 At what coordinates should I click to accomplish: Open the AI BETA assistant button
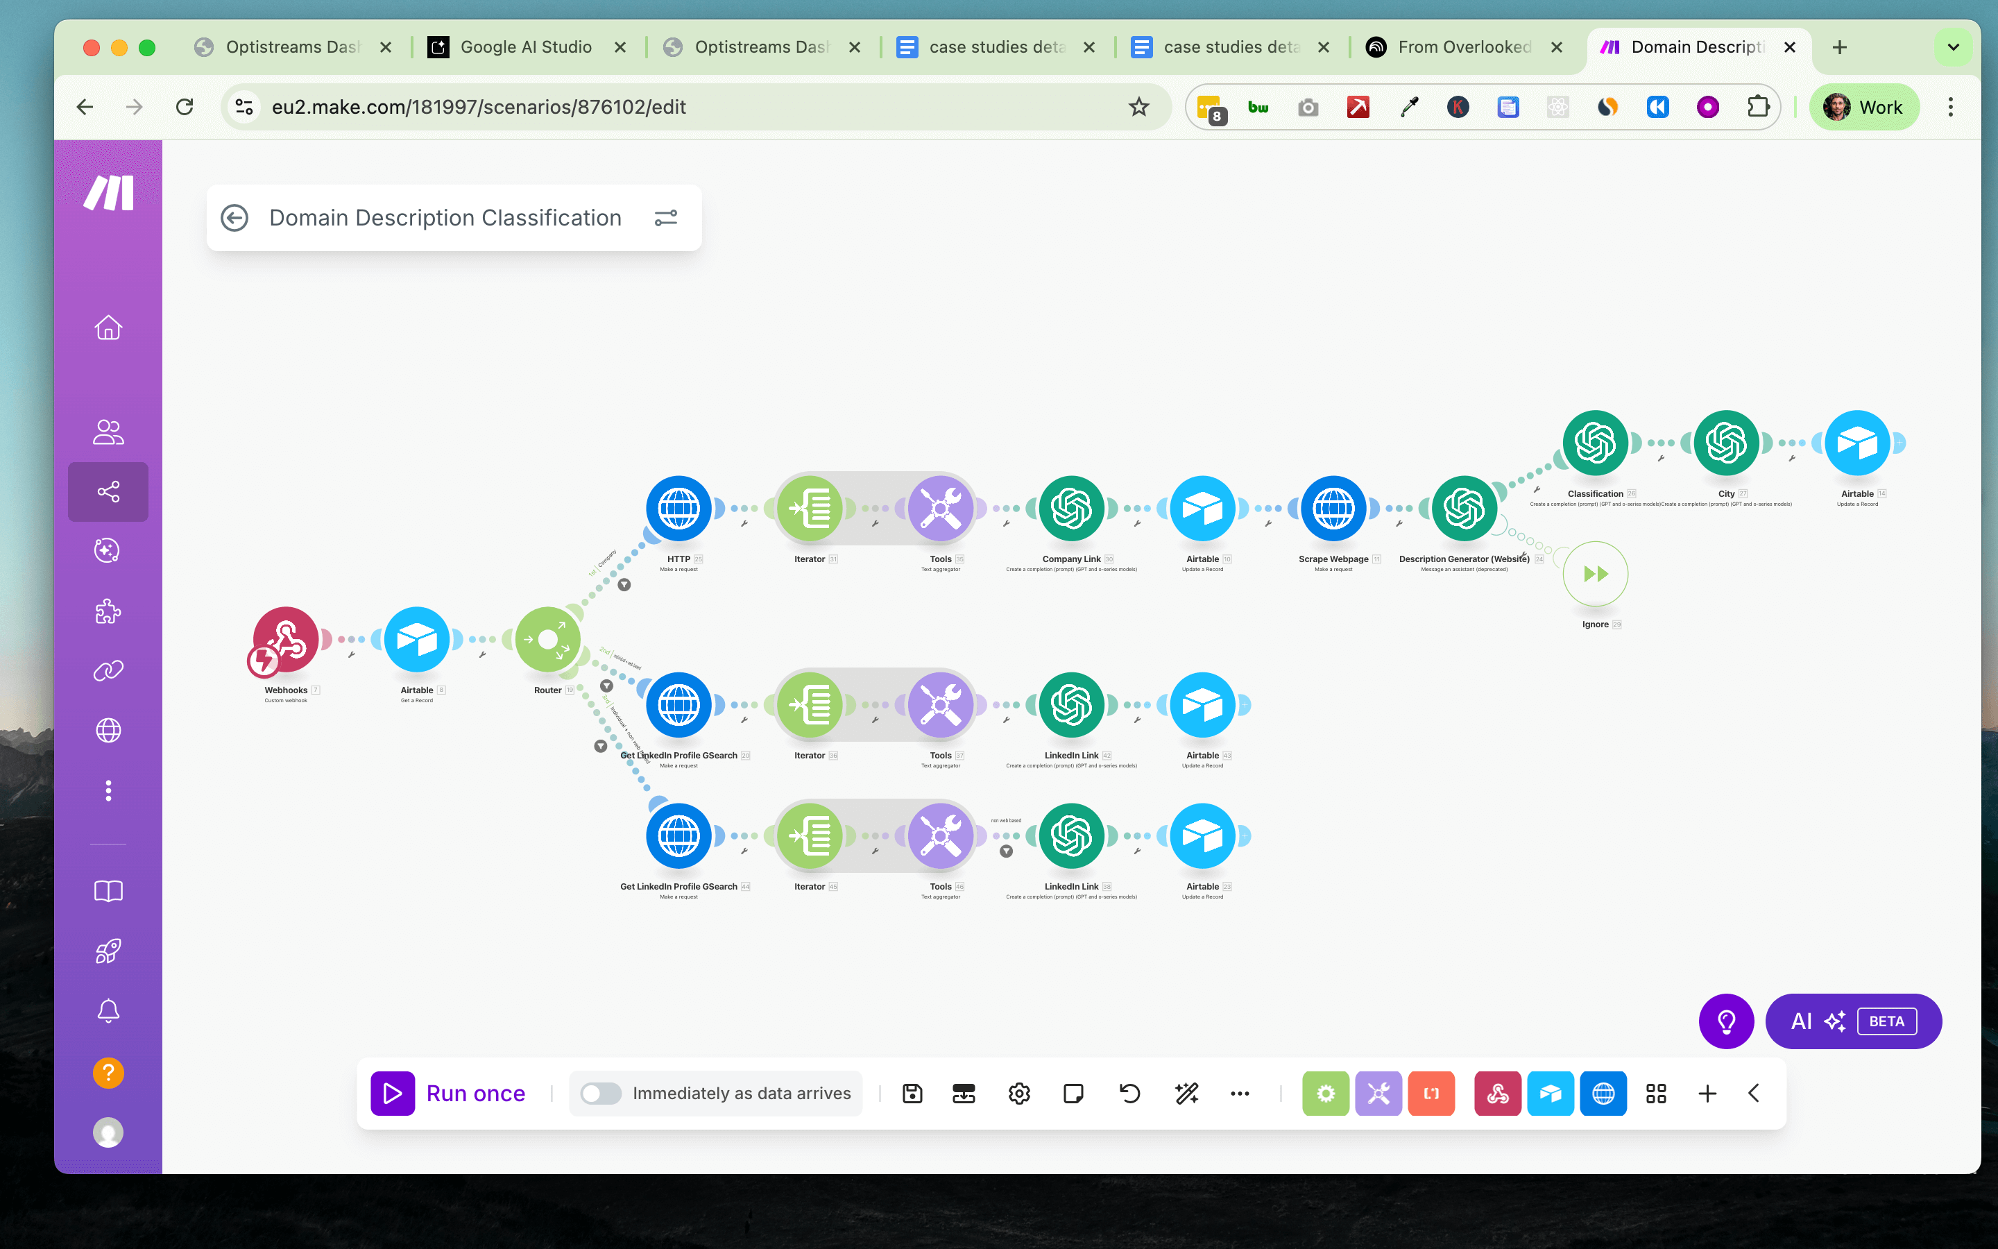click(1853, 1021)
